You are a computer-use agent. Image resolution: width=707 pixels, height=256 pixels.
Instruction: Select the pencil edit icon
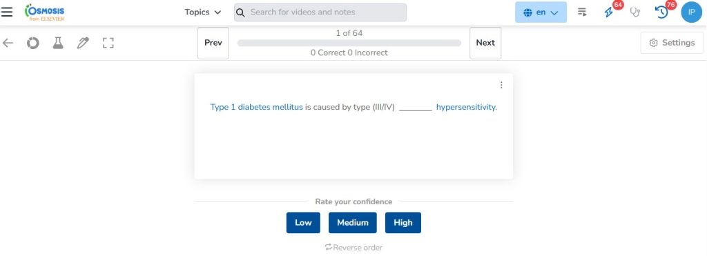[x=83, y=43]
